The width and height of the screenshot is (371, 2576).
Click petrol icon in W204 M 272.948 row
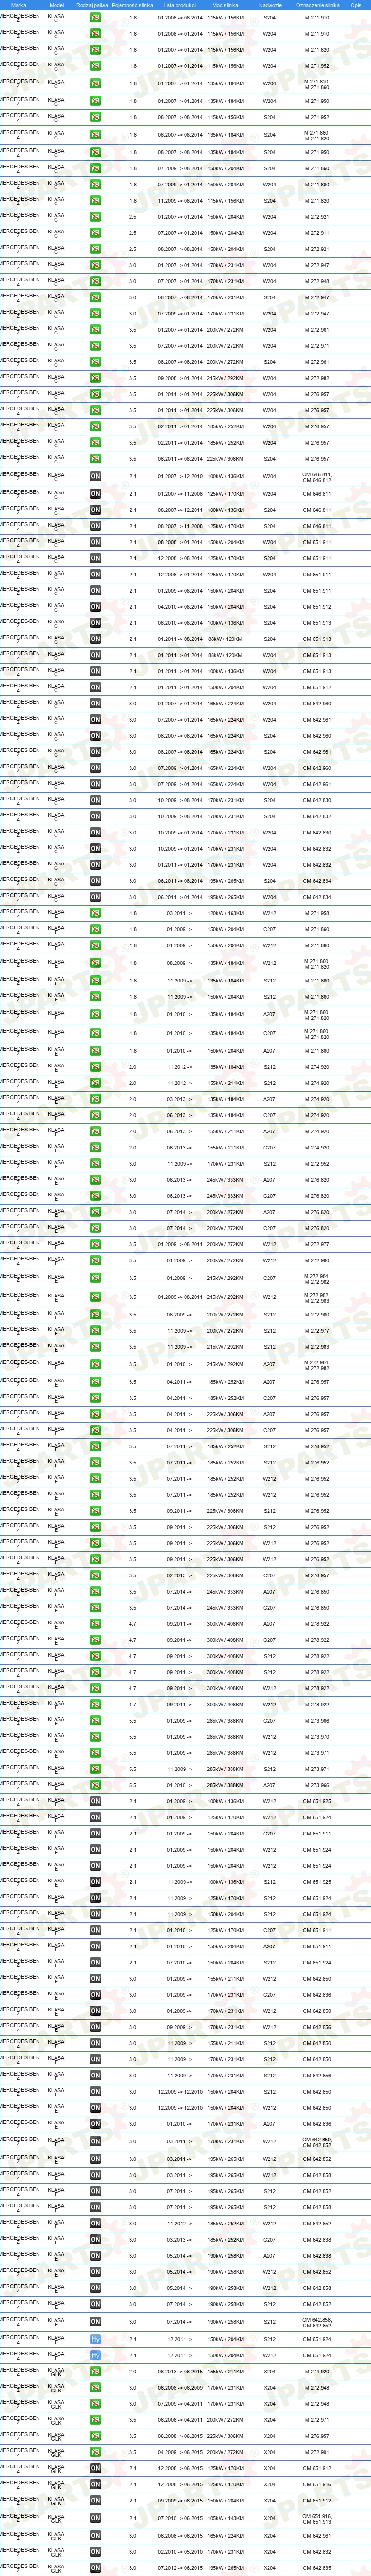[95, 281]
